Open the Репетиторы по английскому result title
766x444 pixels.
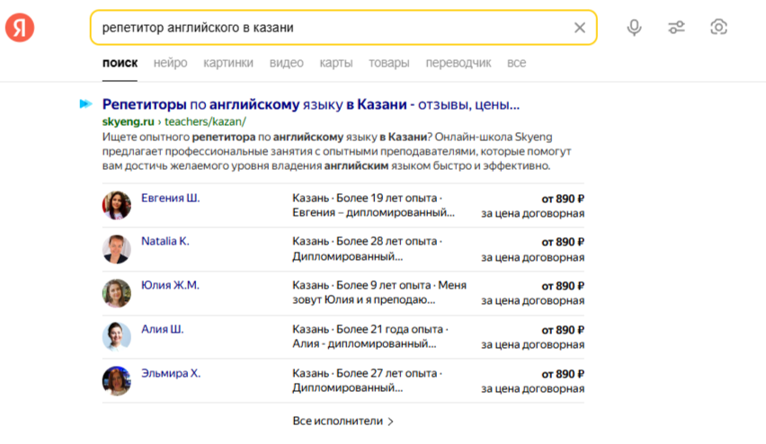coord(310,104)
